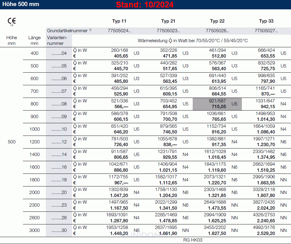Click base article number 77505024..
291x244 pixels.
(x=119, y=30)
